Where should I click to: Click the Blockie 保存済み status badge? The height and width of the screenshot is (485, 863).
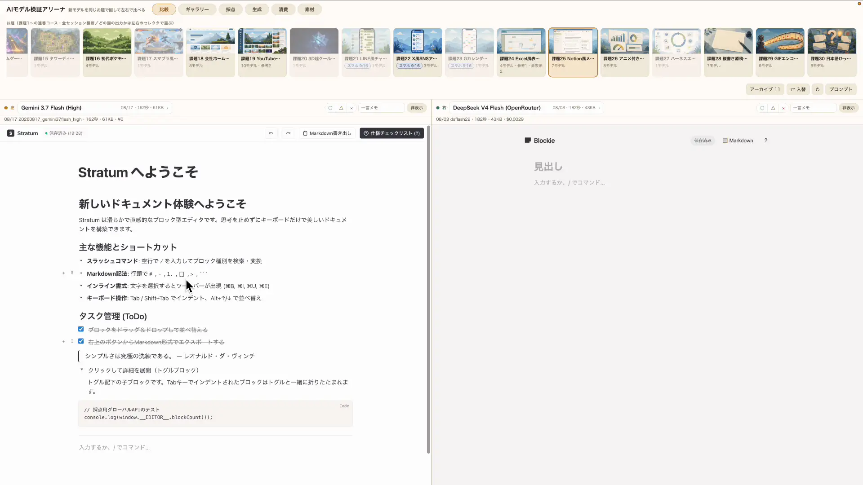703,141
